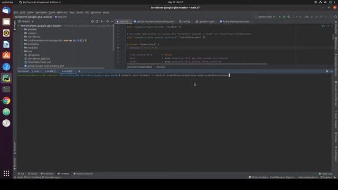Select the first Local terminal tab

35,71
